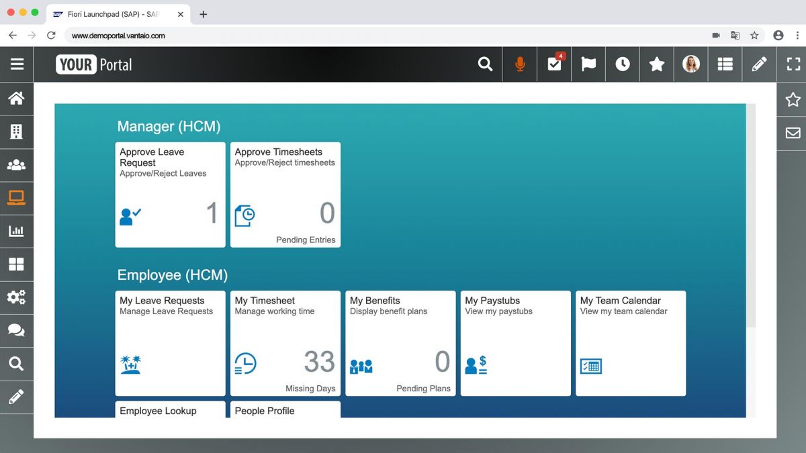The image size is (806, 453).
Task: Open the My Leave Requests tile
Action: point(171,344)
